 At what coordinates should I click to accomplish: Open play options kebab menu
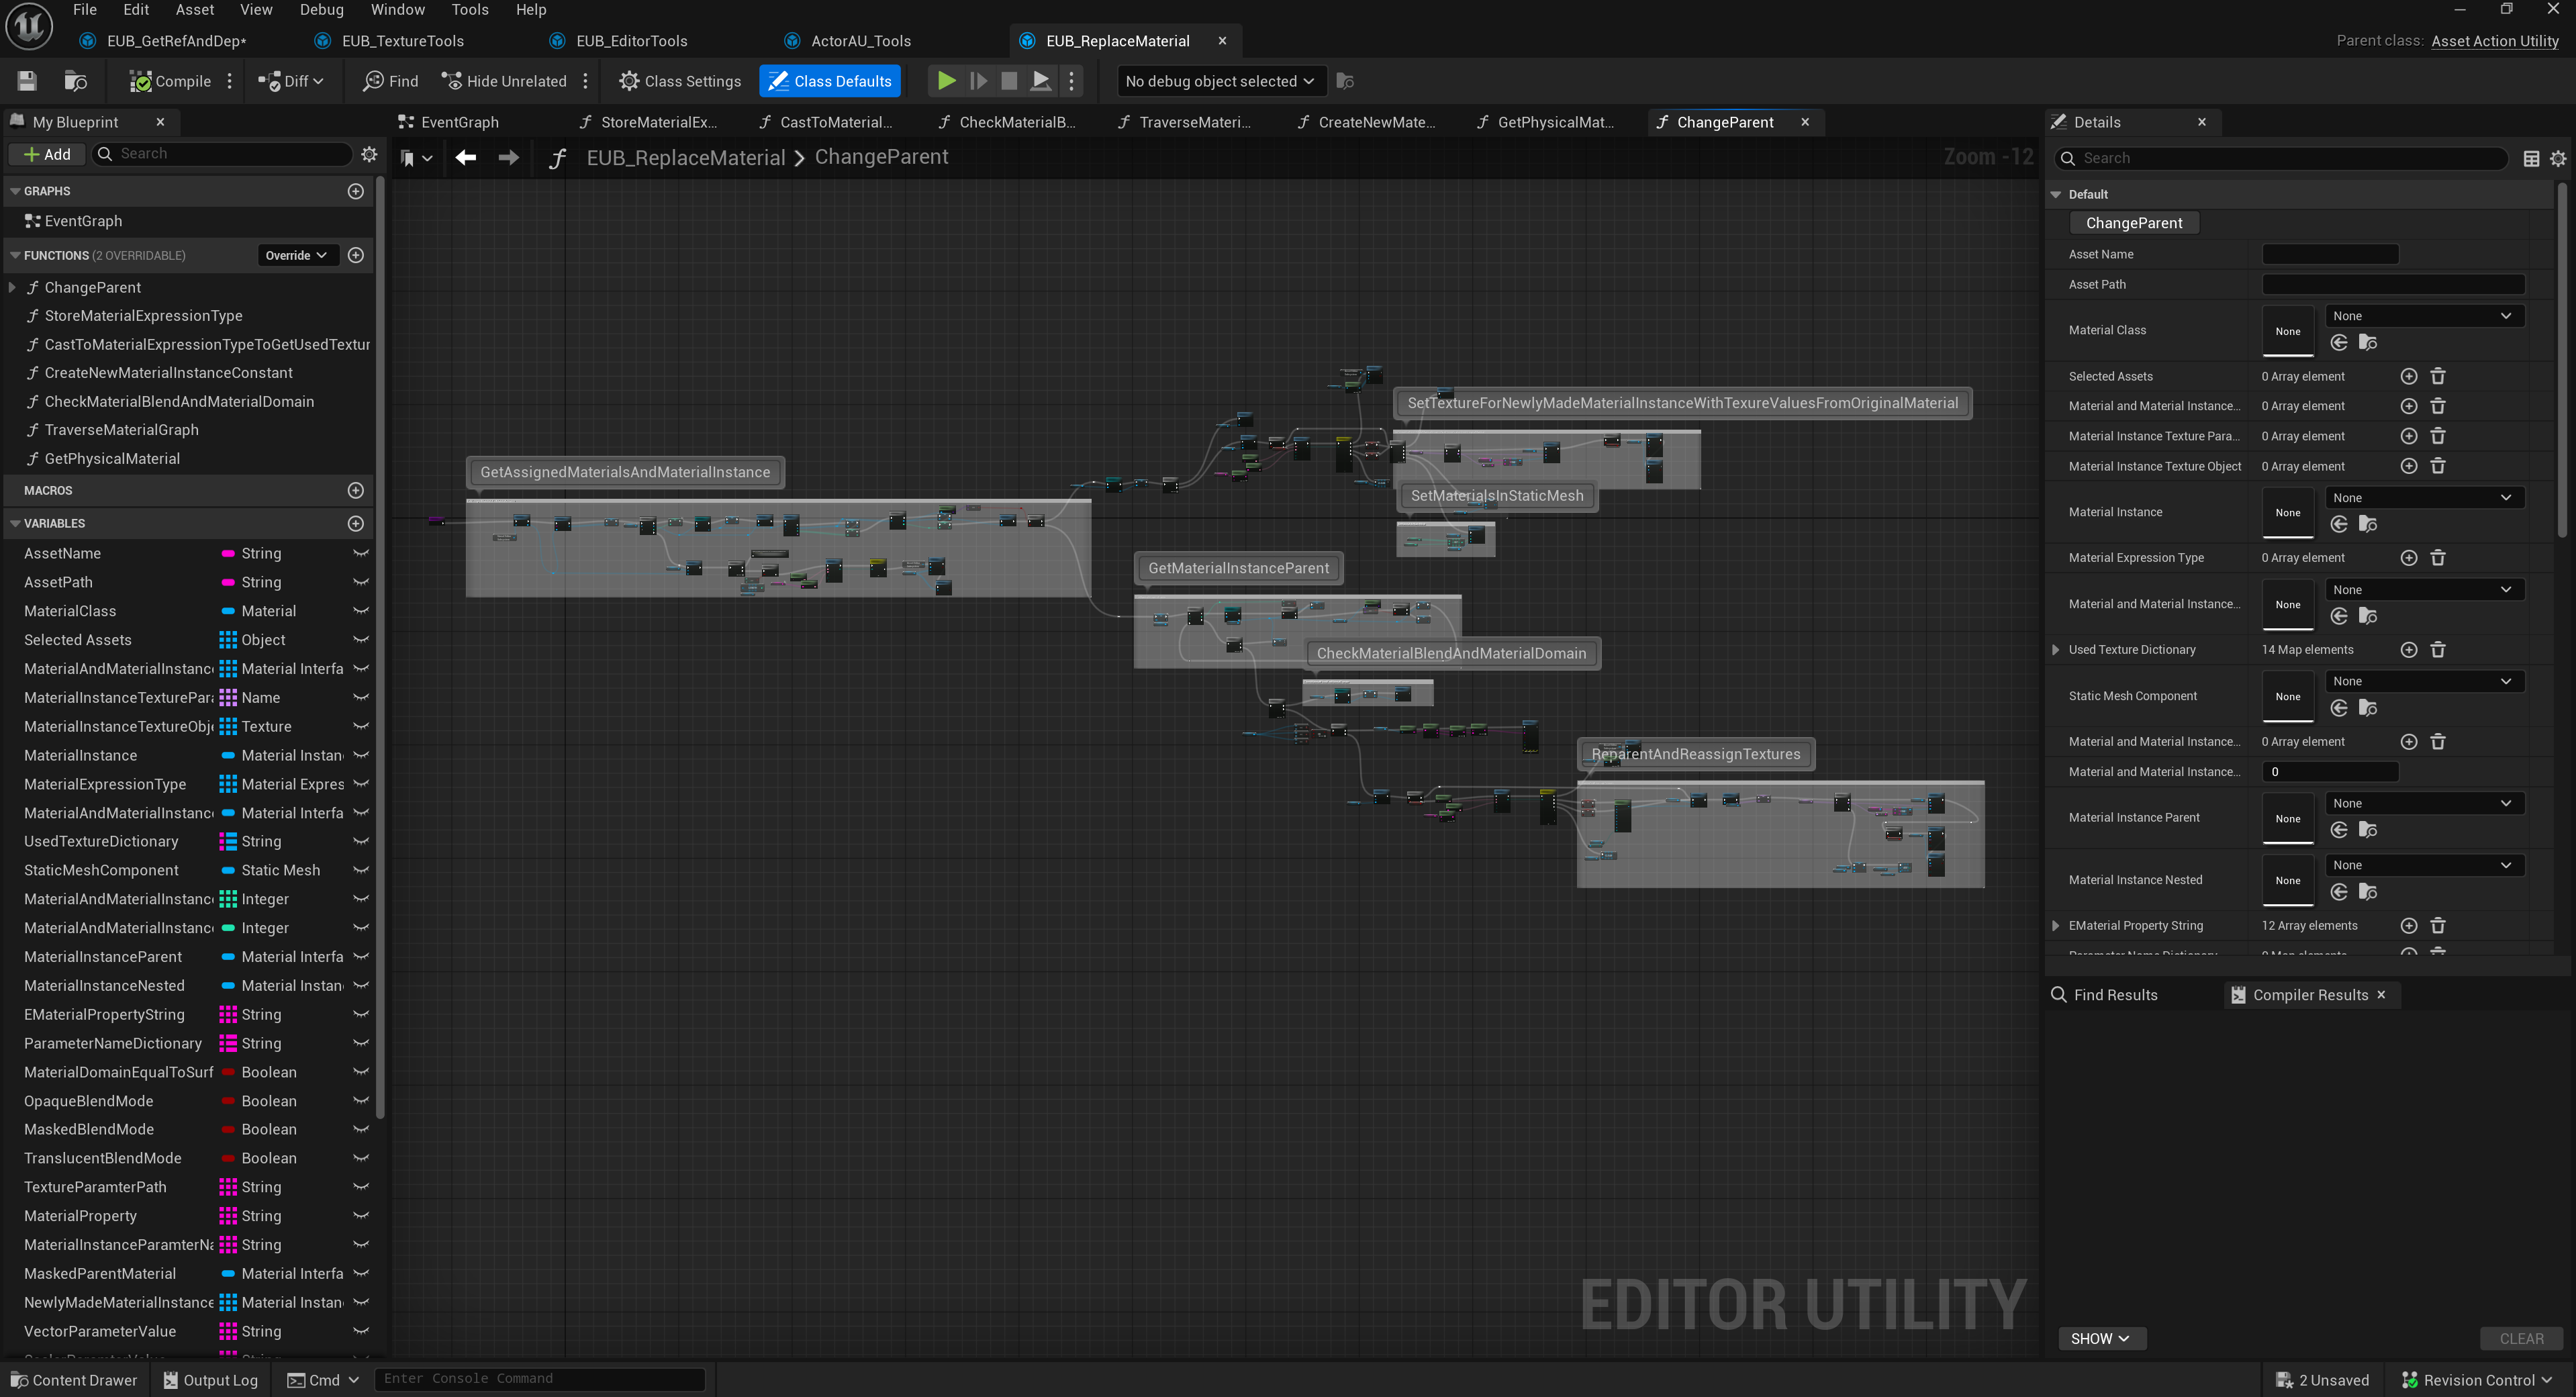pos(1072,81)
